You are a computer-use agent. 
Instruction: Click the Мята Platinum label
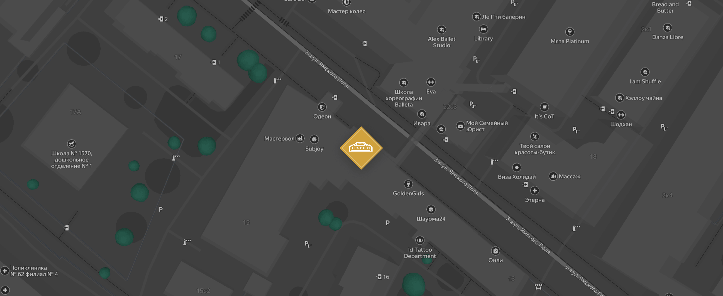[x=569, y=41]
